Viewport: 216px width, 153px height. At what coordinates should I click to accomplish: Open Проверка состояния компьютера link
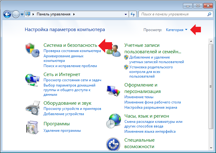[72, 51]
